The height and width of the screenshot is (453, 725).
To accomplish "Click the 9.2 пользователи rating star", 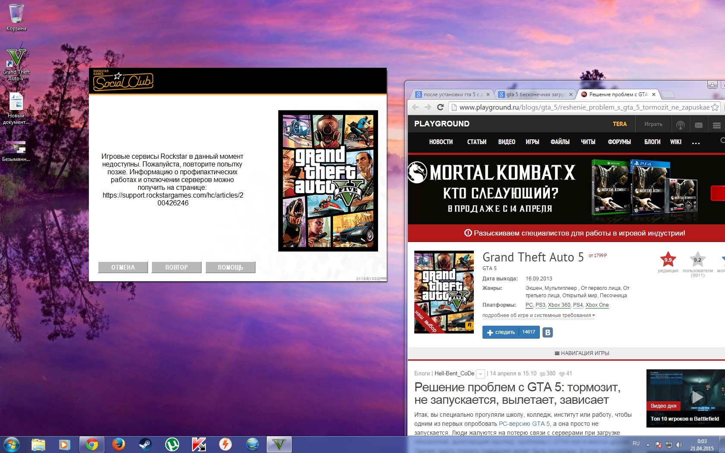I will [x=697, y=260].
